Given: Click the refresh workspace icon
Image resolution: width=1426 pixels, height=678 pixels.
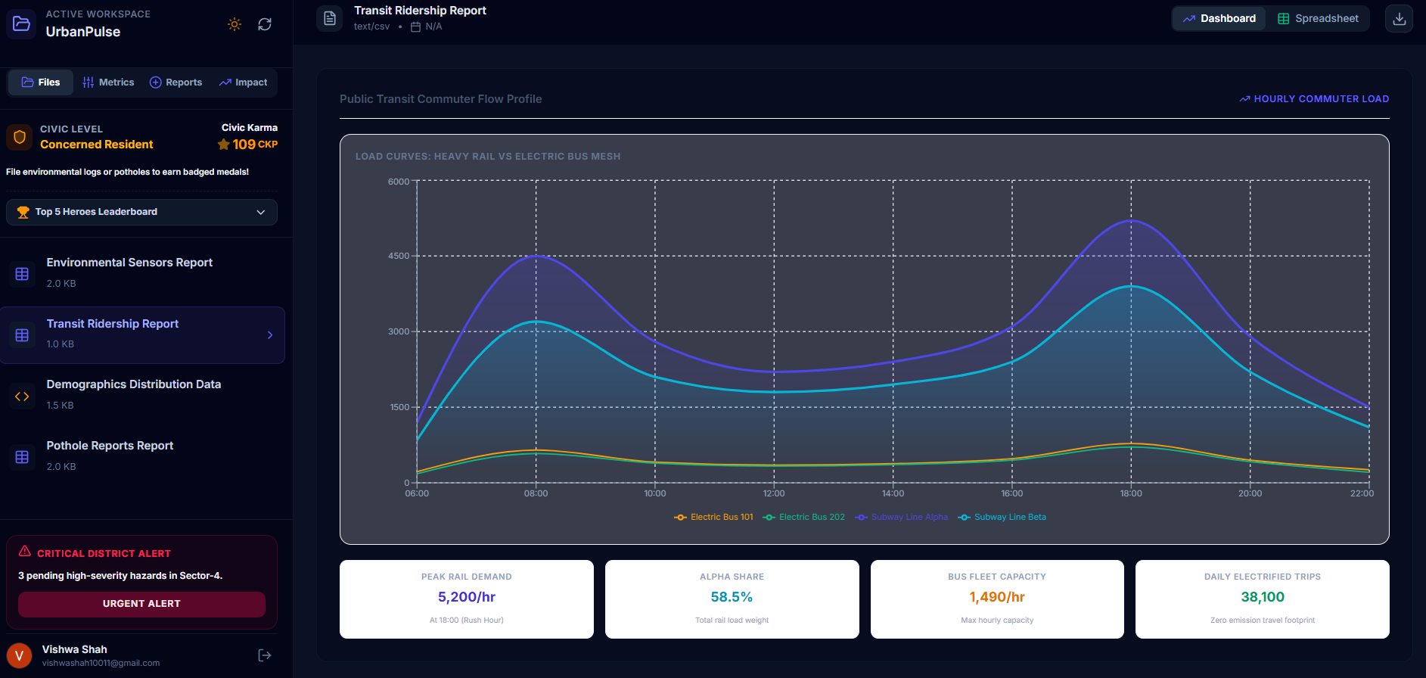Looking at the screenshot, I should click(265, 24).
